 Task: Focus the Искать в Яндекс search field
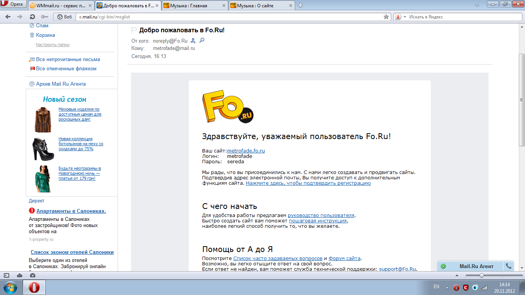tap(464, 17)
